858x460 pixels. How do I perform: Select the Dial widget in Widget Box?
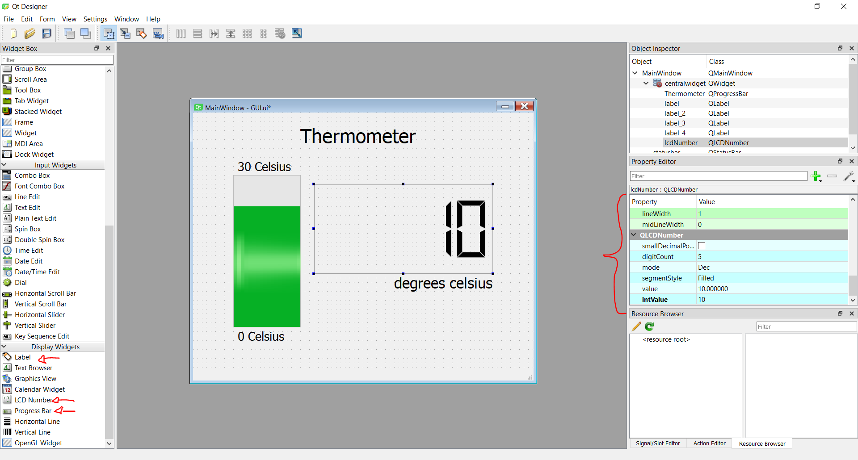21,282
